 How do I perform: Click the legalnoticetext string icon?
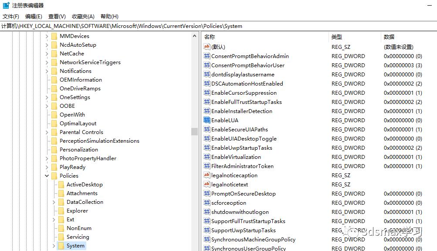(x=207, y=185)
